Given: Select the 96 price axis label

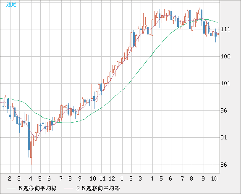Looking at the screenshot, I should click(224, 110).
